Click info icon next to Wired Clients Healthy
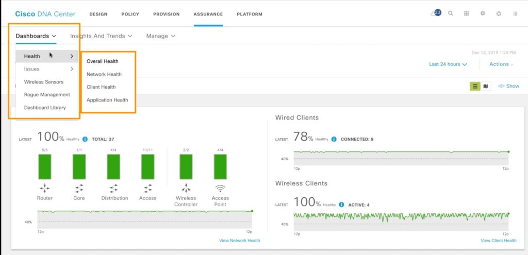 pos(334,139)
